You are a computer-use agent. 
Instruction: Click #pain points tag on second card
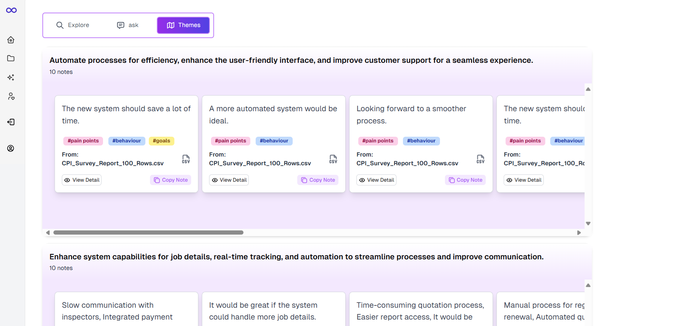(230, 141)
